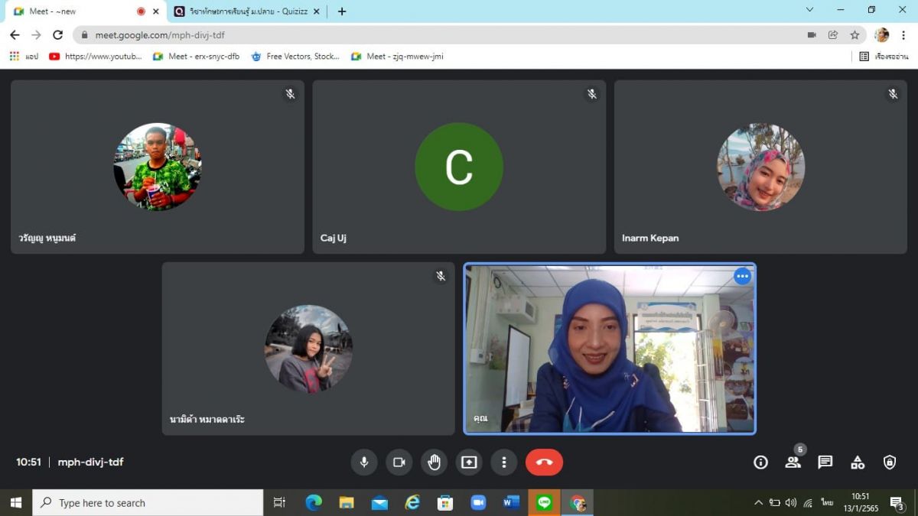Show the participants list
Screen dimensions: 918x516
coord(793,462)
